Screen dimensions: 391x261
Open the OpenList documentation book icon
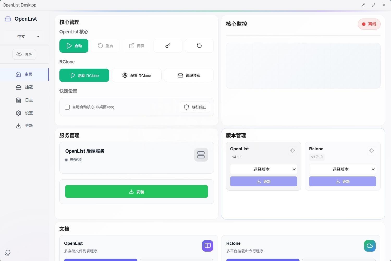(x=207, y=246)
